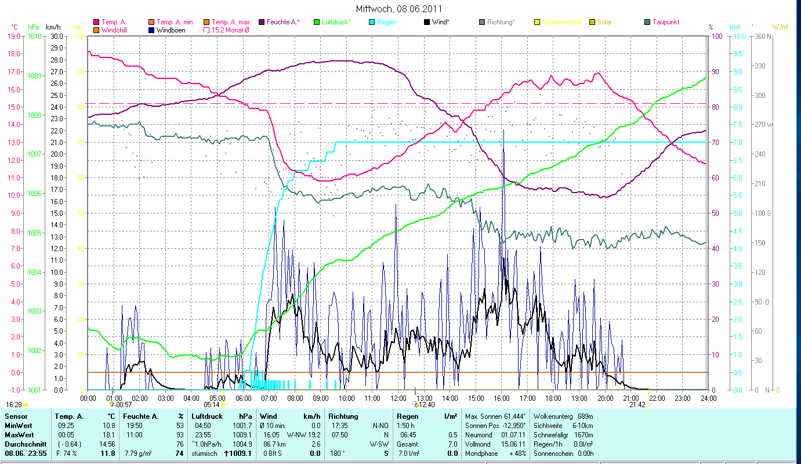Image resolution: width=801 pixels, height=464 pixels.
Task: Click the yellow Sonnenschein legend swatch
Action: (x=537, y=22)
